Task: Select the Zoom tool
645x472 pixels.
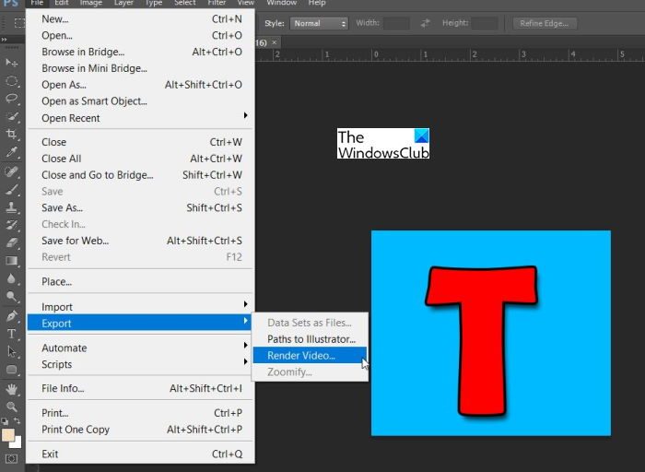Action: pos(11,407)
